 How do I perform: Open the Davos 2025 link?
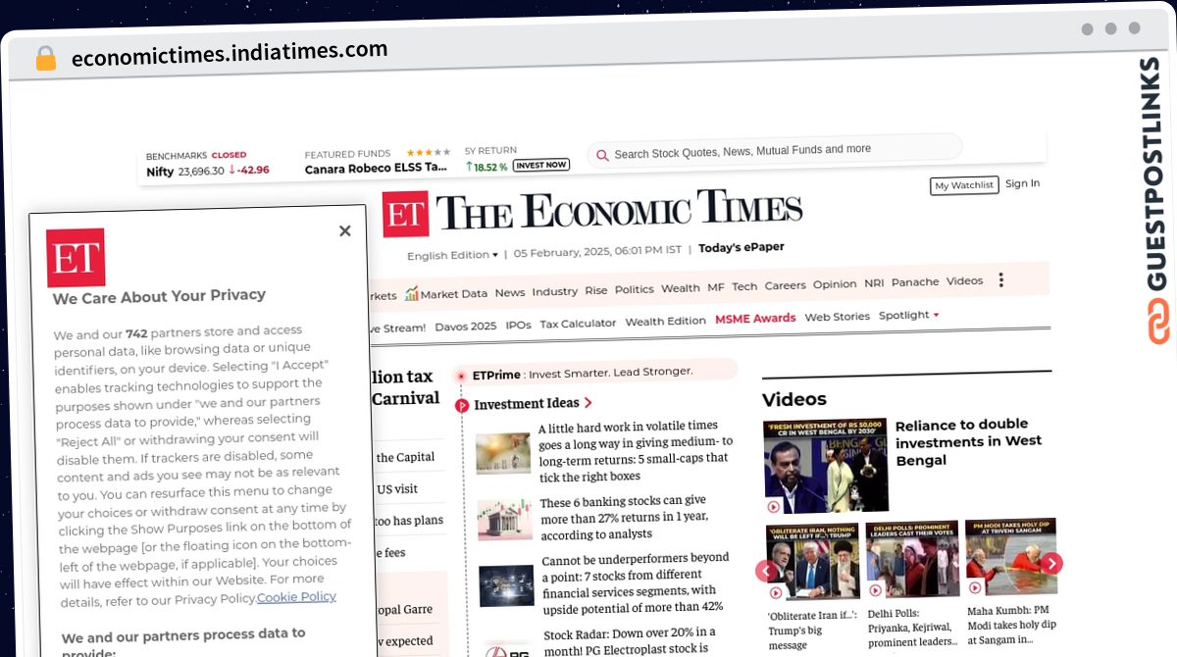466,327
